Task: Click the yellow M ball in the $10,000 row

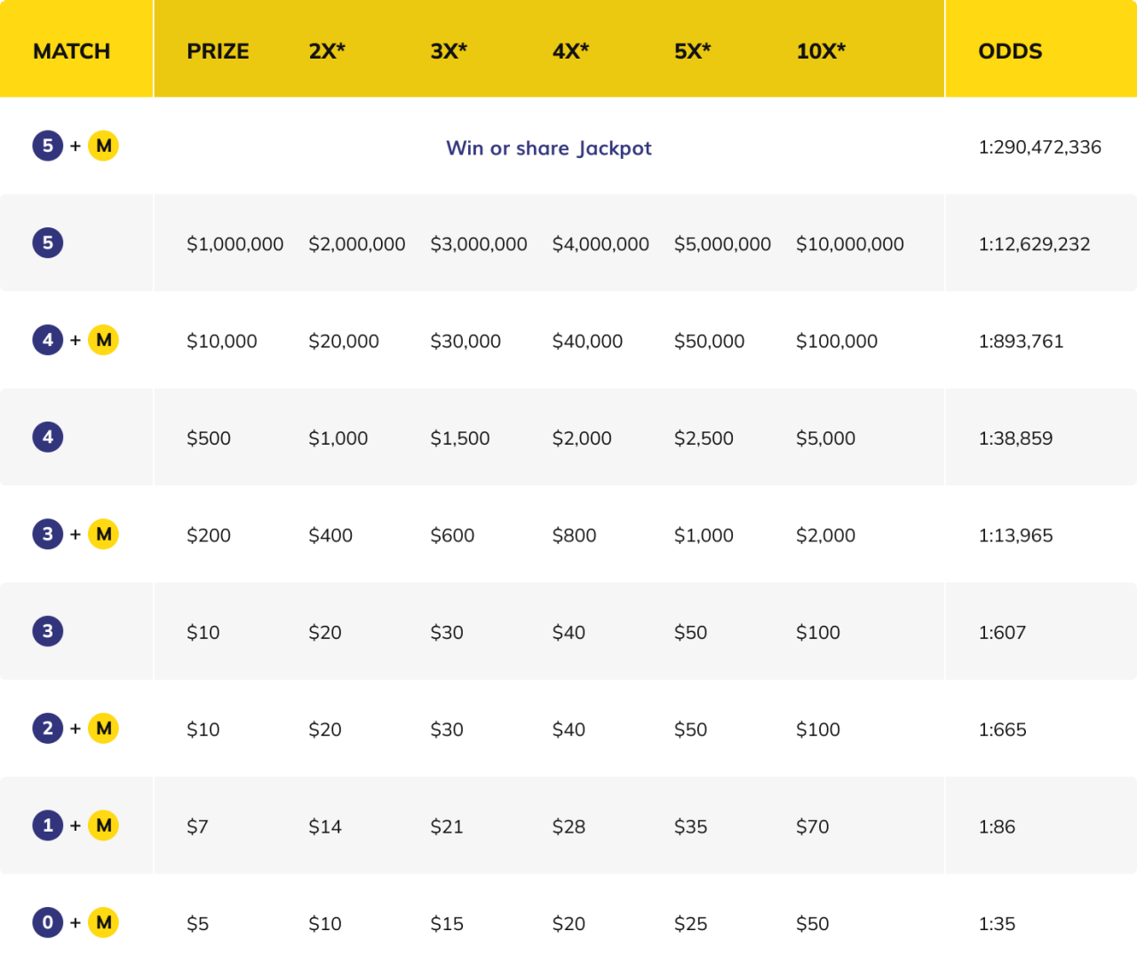Action: (104, 340)
